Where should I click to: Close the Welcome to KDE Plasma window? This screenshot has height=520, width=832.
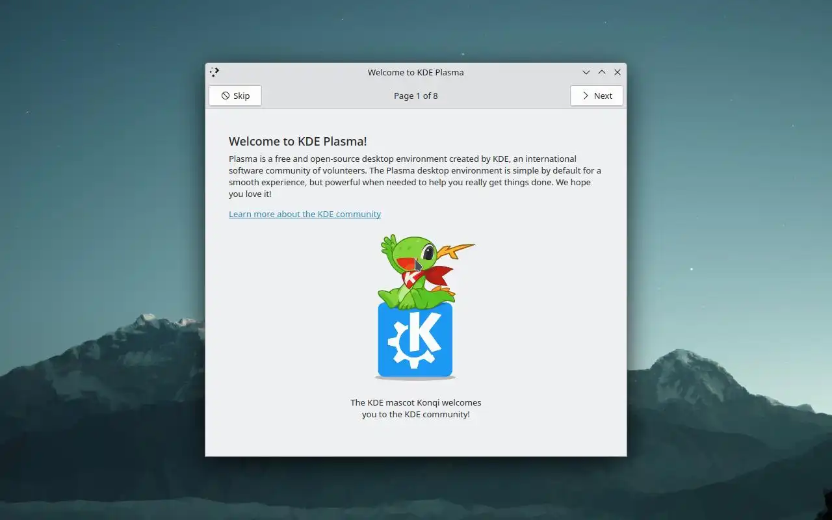point(617,72)
